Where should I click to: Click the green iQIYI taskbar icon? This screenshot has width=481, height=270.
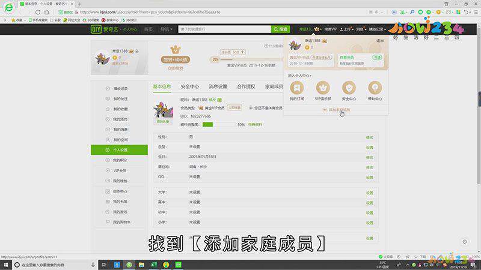pyautogui.click(x=178, y=265)
